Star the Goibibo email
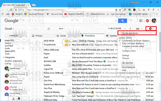The height and width of the screenshot is (101, 161). point(36,65)
